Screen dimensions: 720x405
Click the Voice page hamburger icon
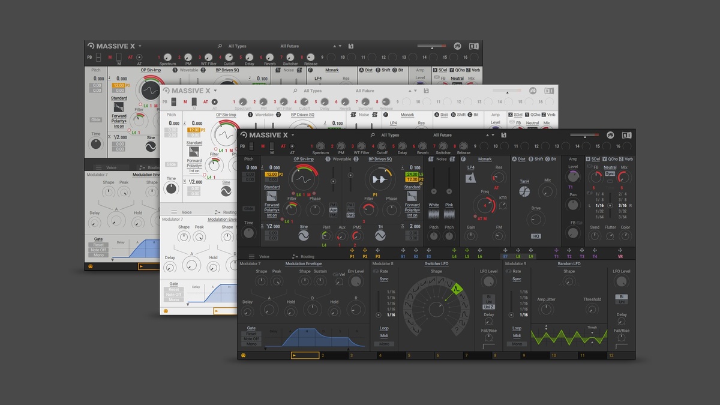(x=251, y=256)
